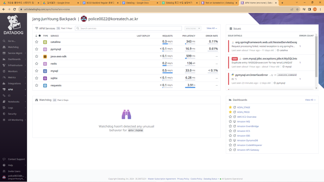324x182 pixels.
Task: Click View All in Dashboards panel
Action: pos(310,100)
